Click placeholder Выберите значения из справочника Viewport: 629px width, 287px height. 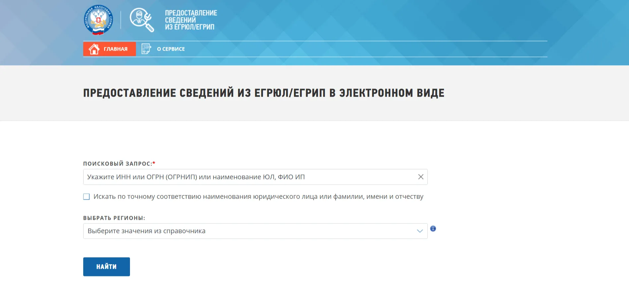[146, 231]
